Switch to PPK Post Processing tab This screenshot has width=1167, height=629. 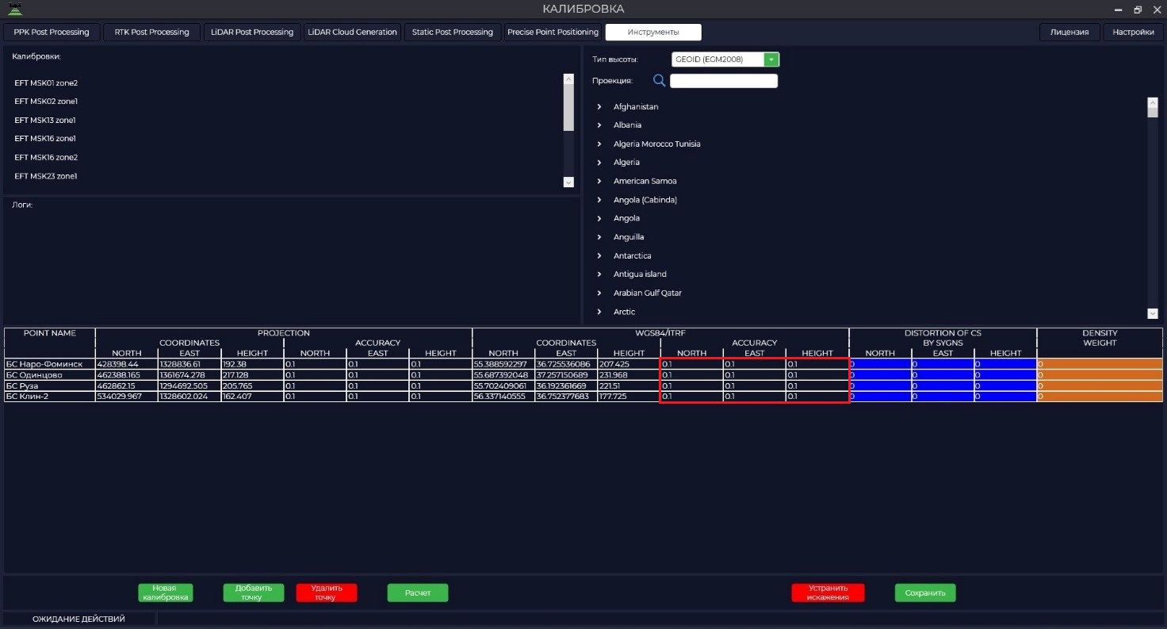52,32
